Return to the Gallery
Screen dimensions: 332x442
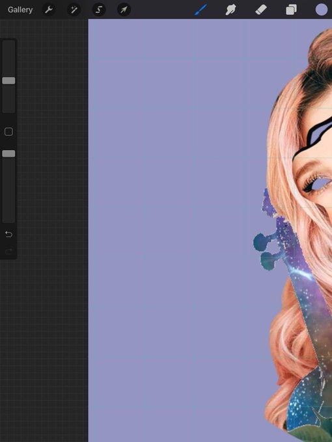(20, 10)
